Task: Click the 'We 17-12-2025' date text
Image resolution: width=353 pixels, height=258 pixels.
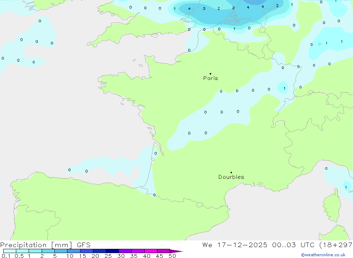Action: [x=235, y=245]
